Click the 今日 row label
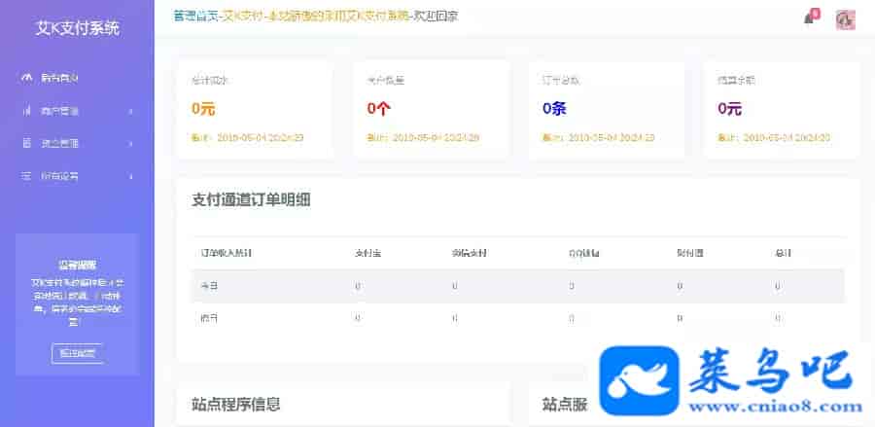The image size is (875, 427). coord(209,286)
